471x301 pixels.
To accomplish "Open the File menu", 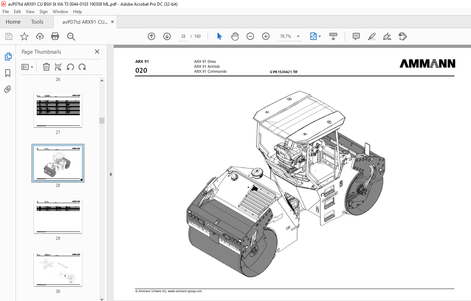I will (x=6, y=12).
